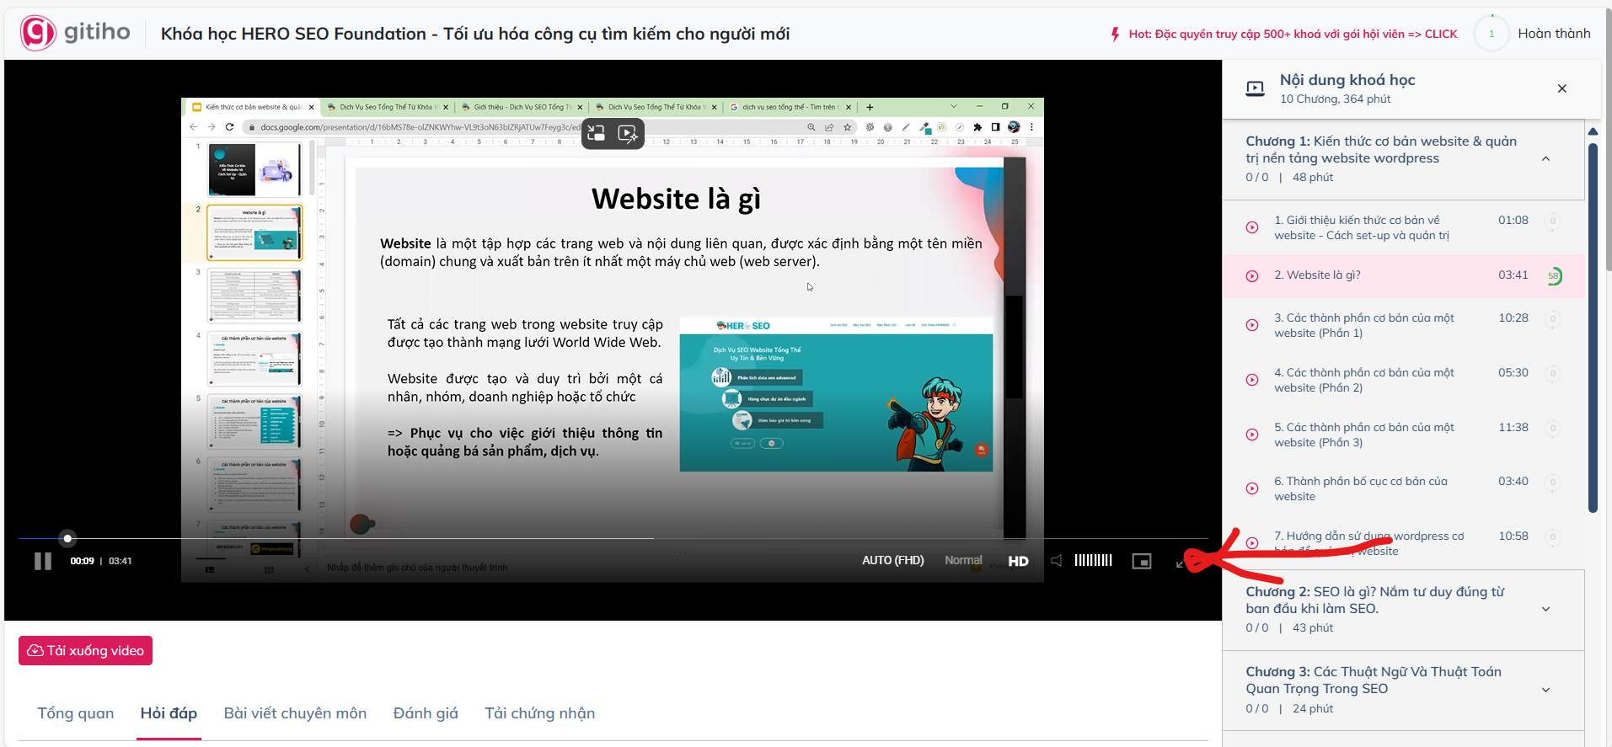Viewport: 1612px width, 747px height.
Task: Collapse Chương 1 with its chevron
Action: coord(1545,159)
